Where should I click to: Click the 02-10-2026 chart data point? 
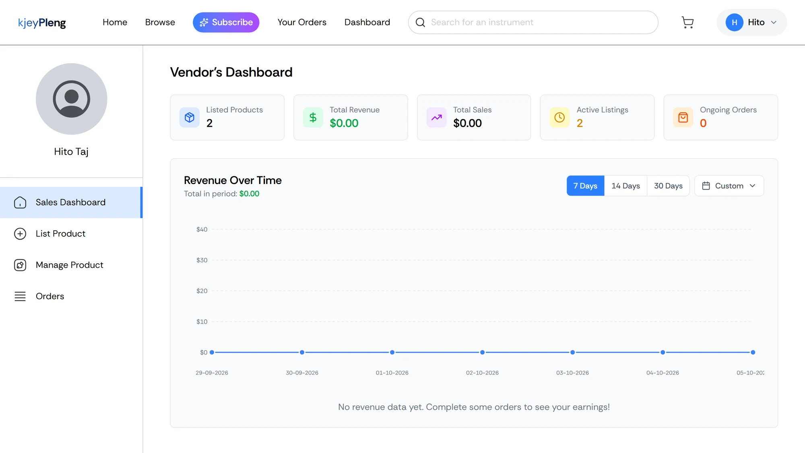482,352
